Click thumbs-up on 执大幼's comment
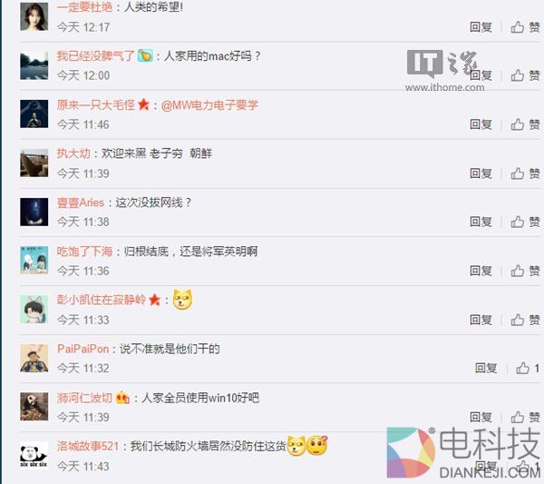 525,173
